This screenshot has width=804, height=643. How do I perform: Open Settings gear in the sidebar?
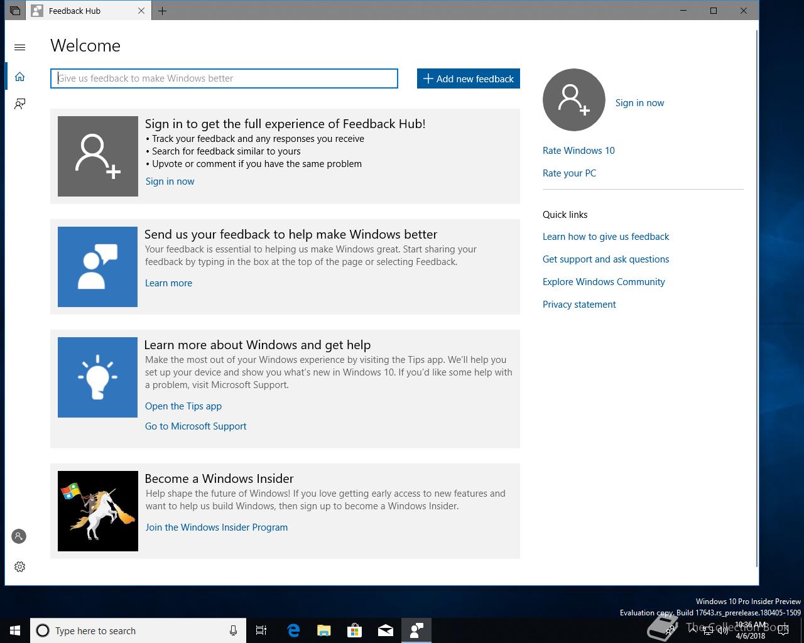(19, 566)
